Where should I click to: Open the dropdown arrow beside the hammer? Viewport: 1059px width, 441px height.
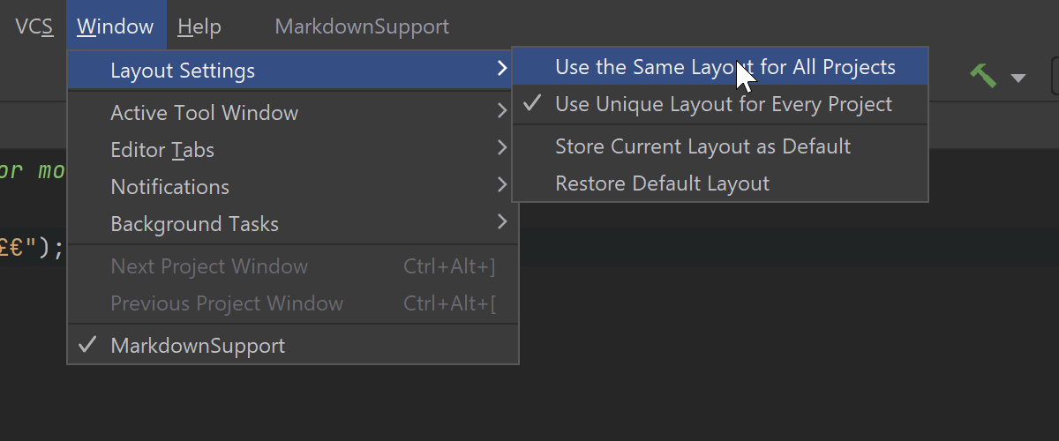pos(1018,78)
